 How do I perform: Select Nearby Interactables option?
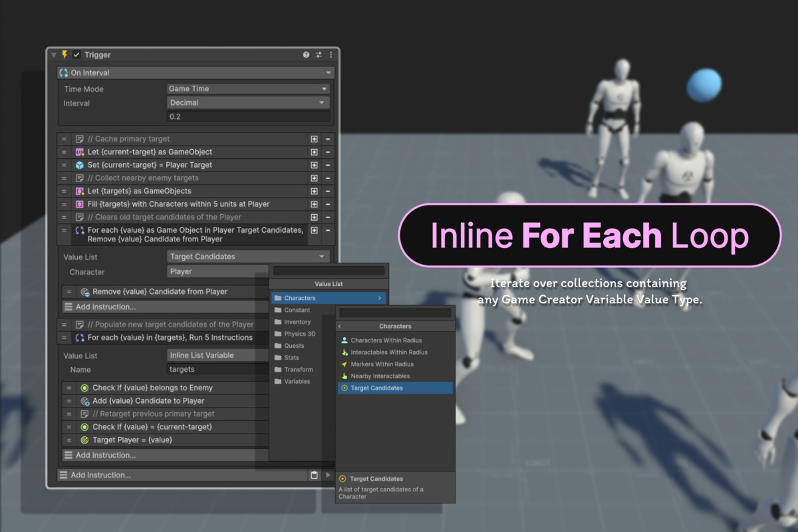point(395,376)
